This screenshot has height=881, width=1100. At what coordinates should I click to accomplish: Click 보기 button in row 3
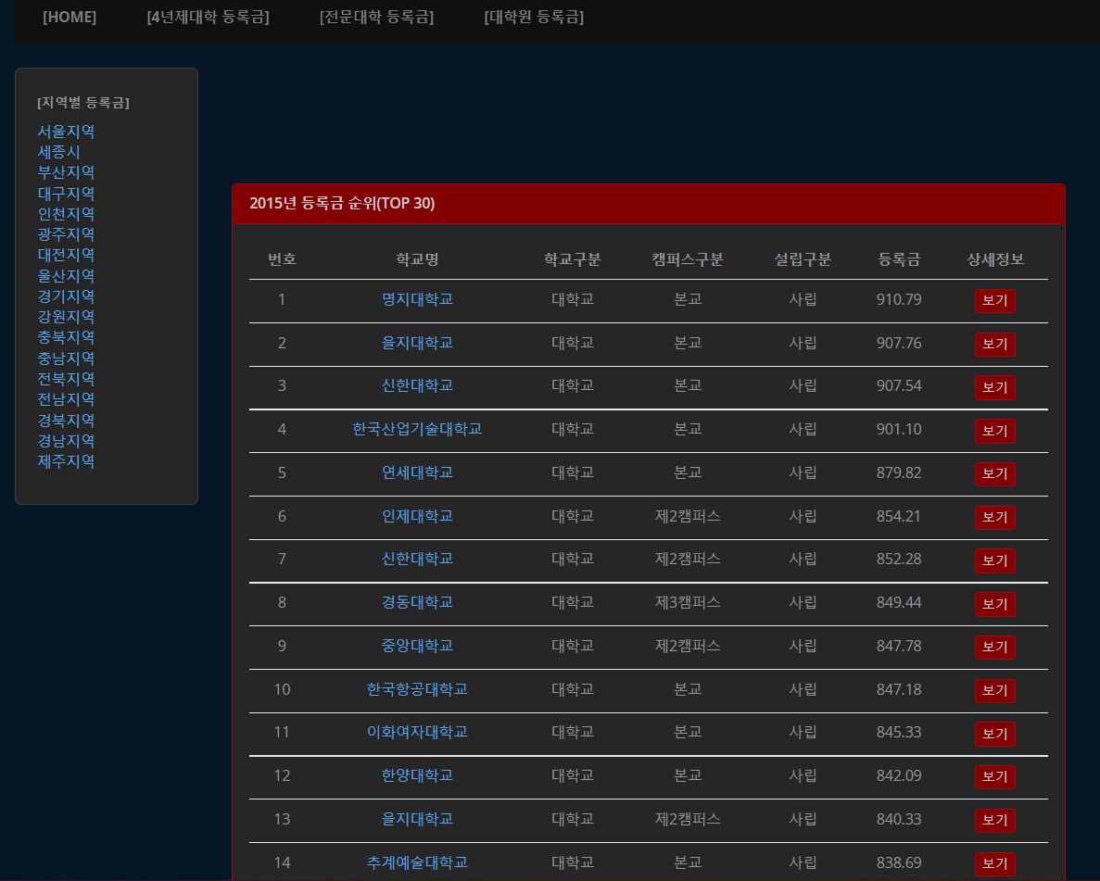pyautogui.click(x=994, y=387)
